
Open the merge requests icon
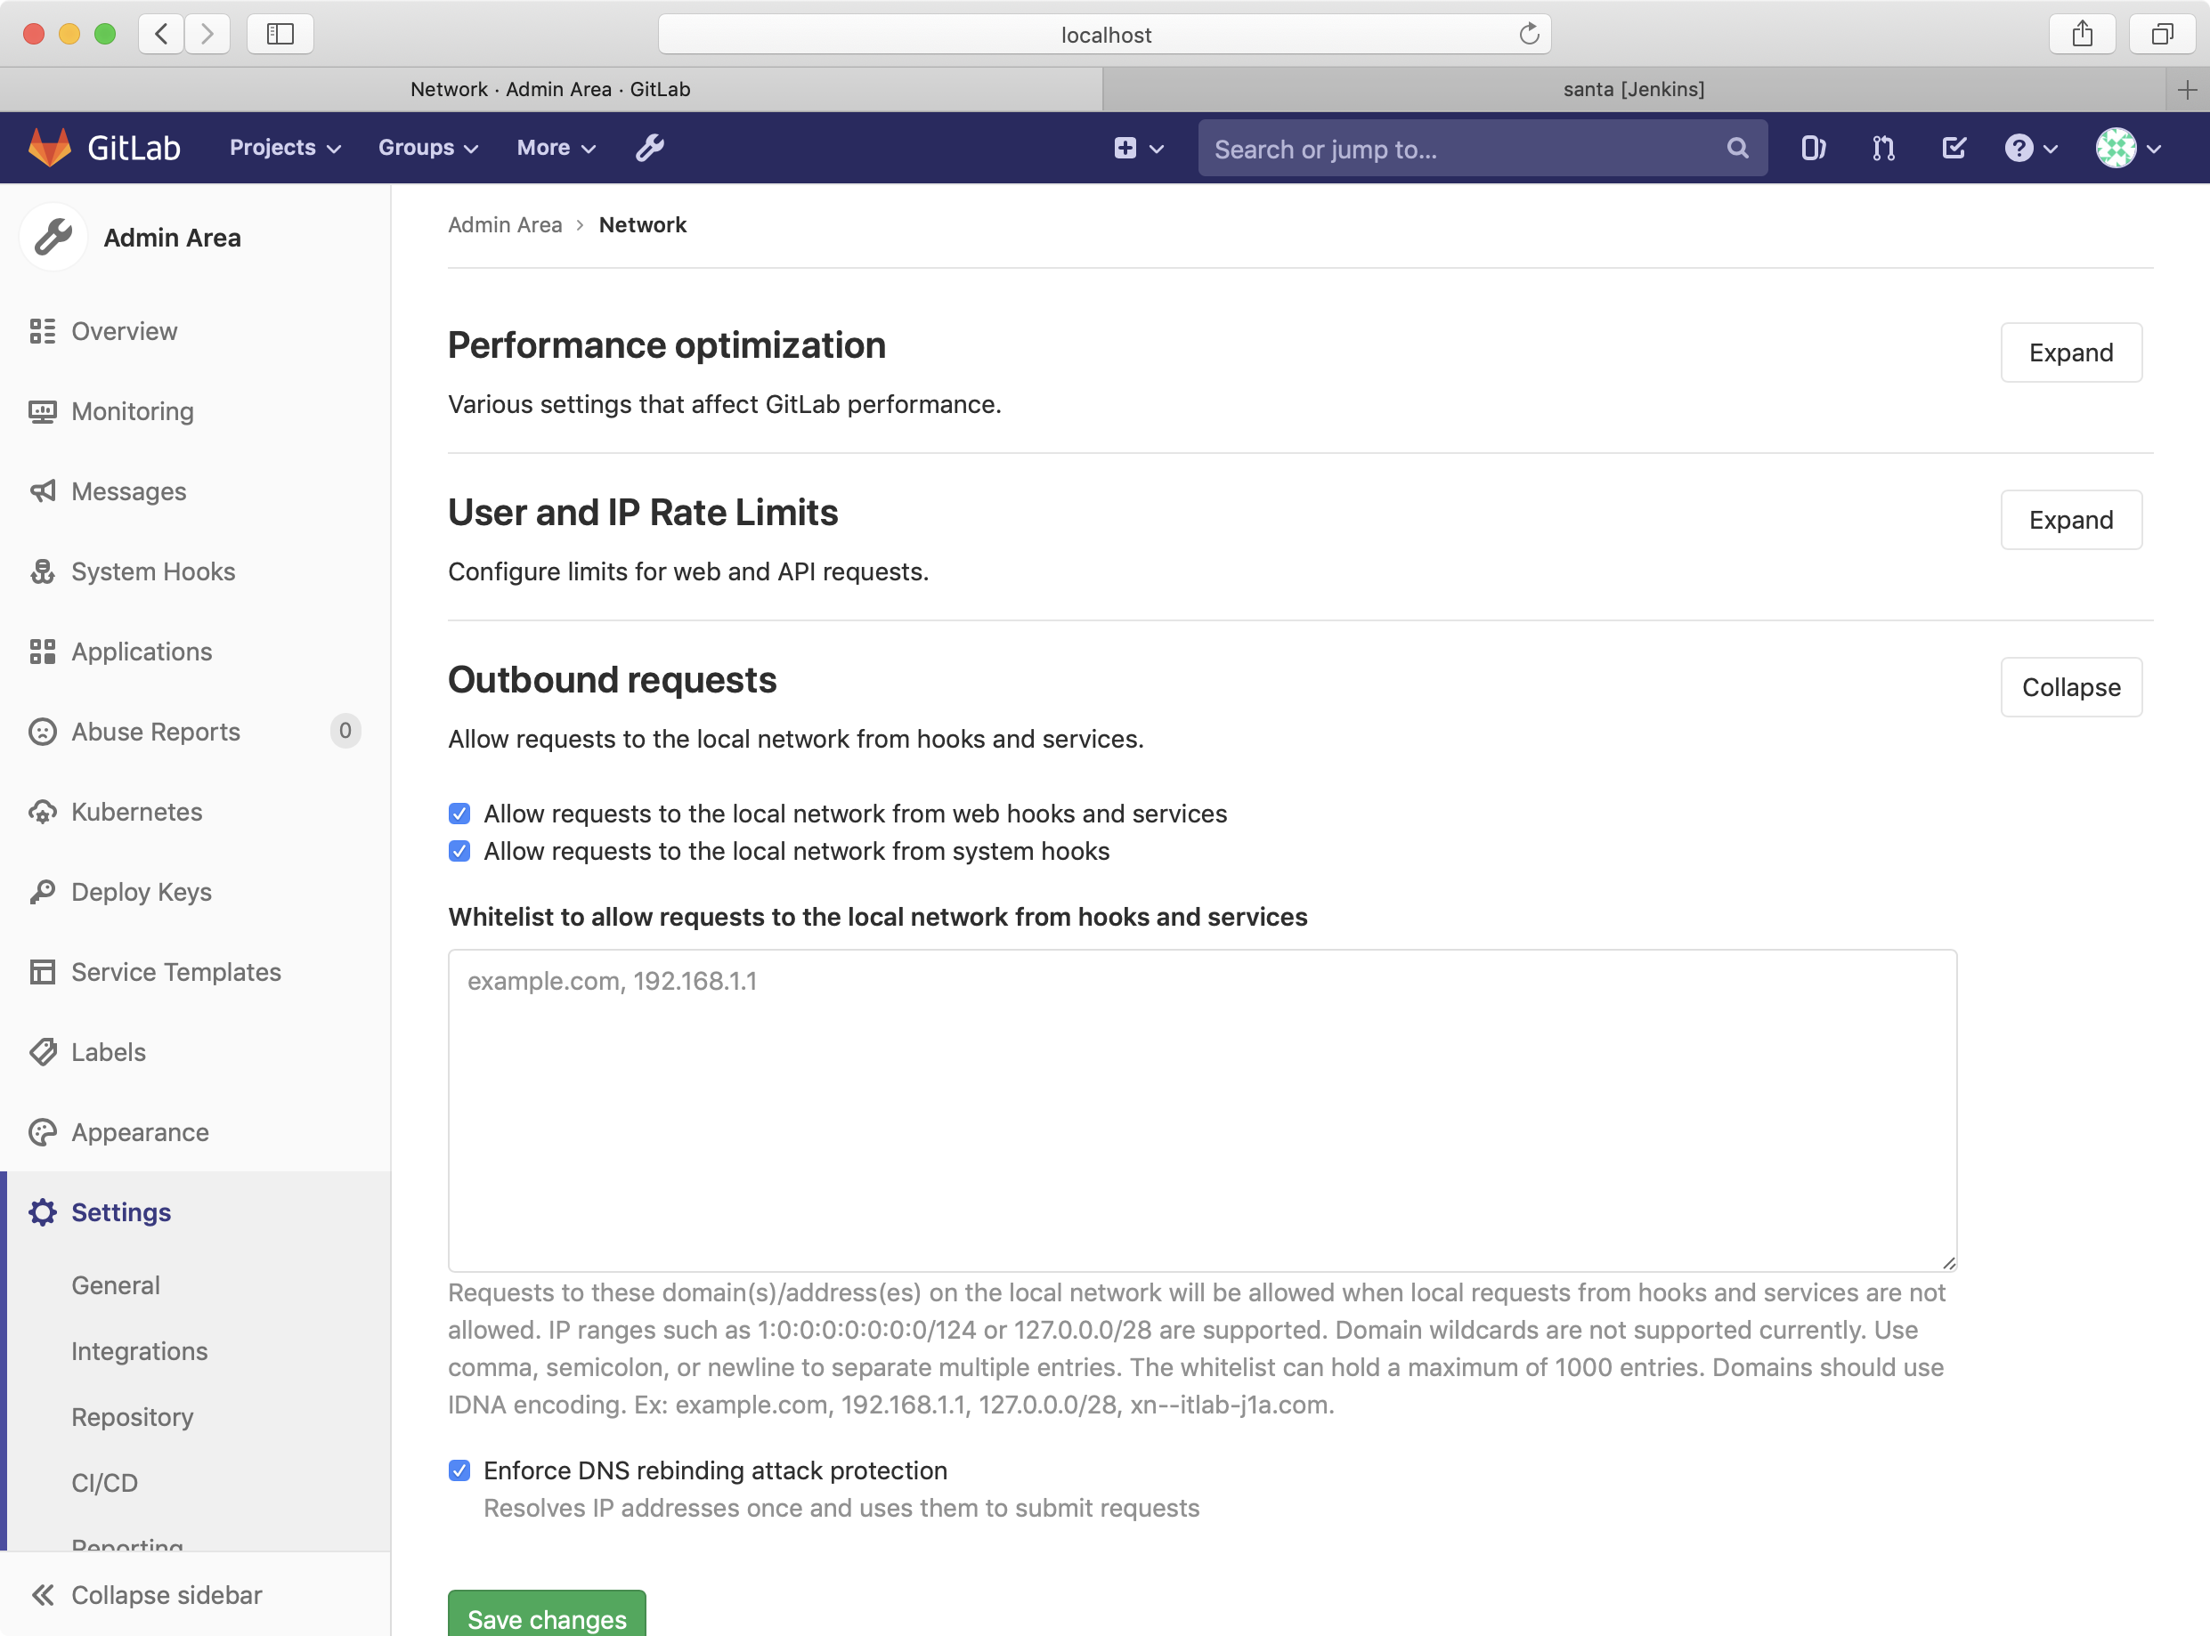1883,149
